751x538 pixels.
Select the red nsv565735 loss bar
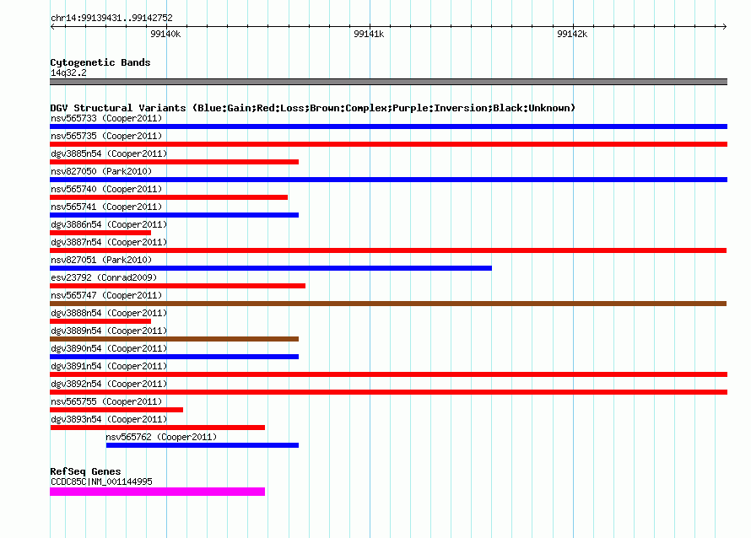pos(388,144)
